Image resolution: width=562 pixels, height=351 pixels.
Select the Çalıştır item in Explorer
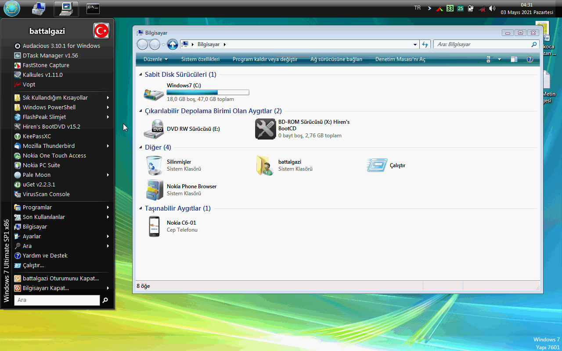point(386,165)
